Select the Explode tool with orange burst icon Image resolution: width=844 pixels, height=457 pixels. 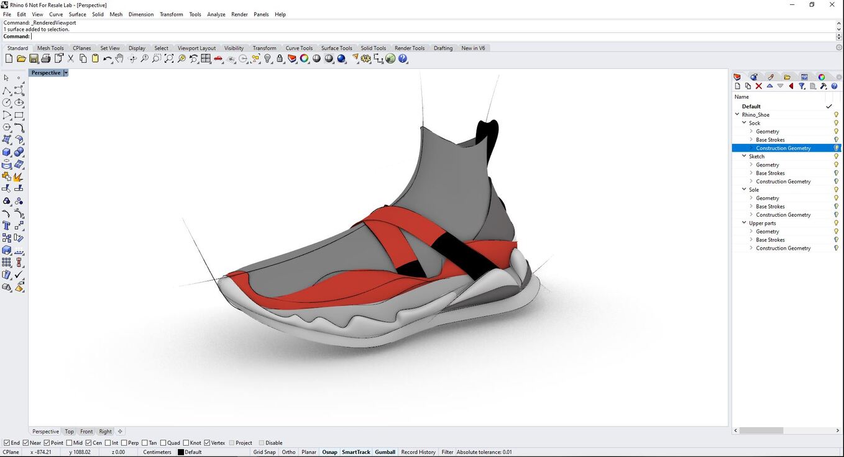pos(19,176)
